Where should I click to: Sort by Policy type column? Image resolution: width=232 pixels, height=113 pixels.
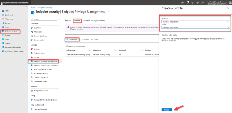coord(105,50)
